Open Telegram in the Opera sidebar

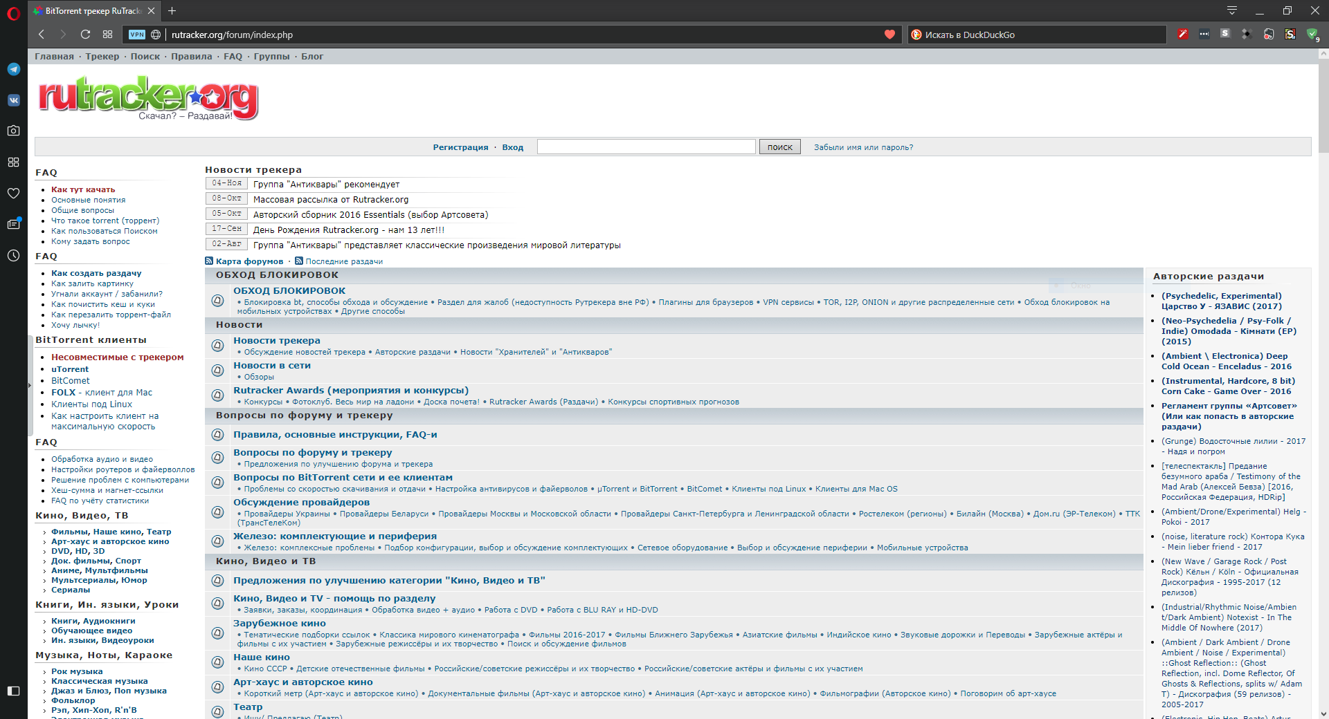pyautogui.click(x=13, y=69)
